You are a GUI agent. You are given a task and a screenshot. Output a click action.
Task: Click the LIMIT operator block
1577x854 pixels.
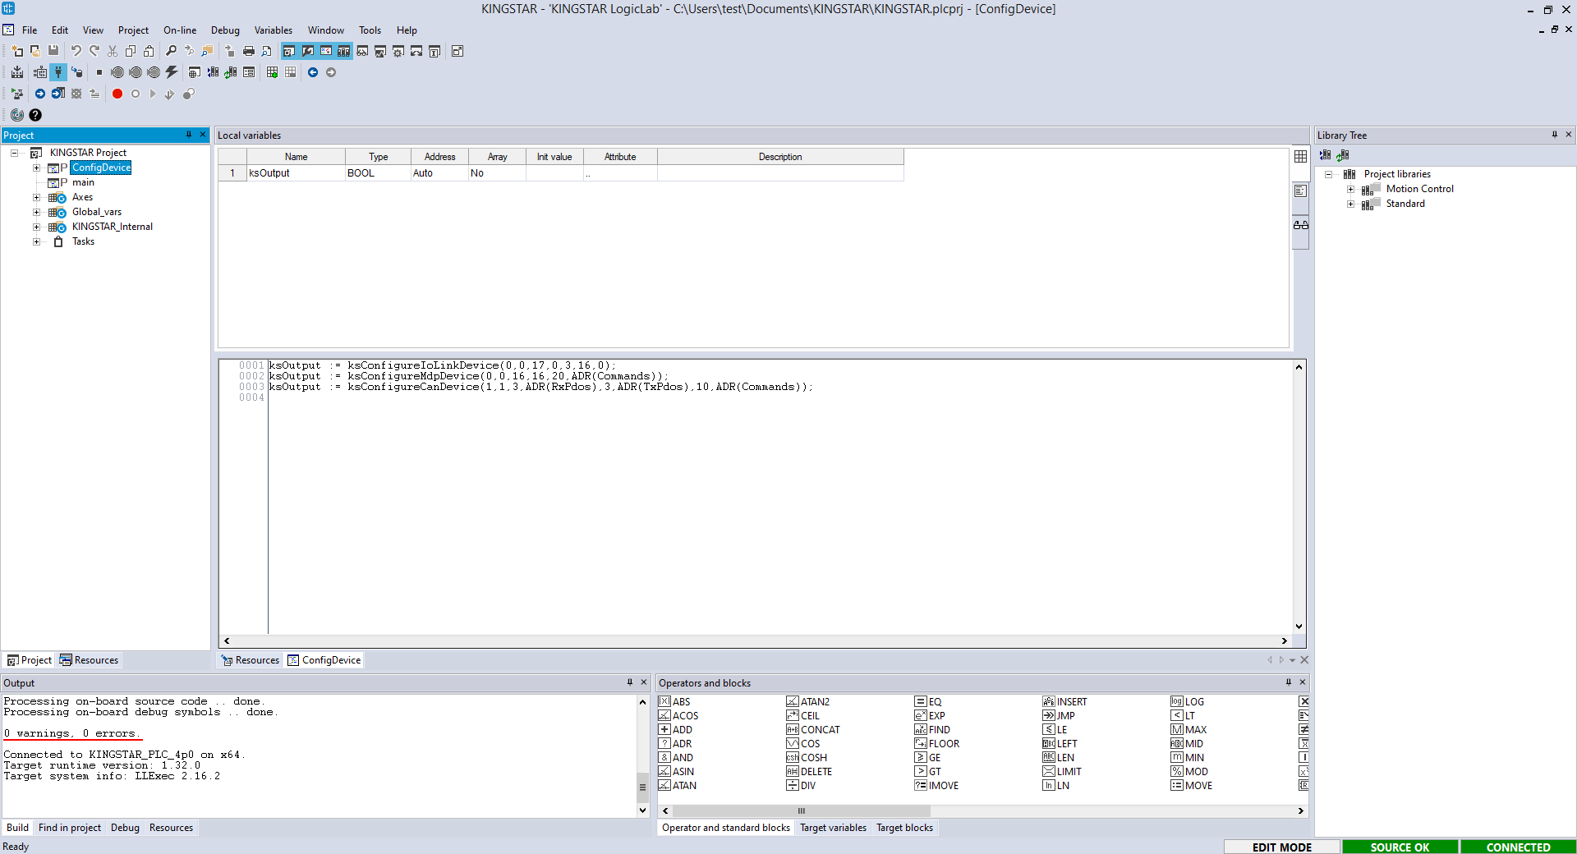point(1062,771)
